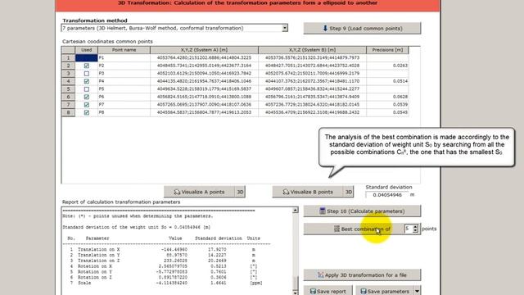Click System B coordinates of P8

pos(312,112)
